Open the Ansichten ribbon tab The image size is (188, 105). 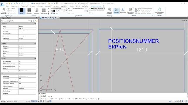[40, 6]
